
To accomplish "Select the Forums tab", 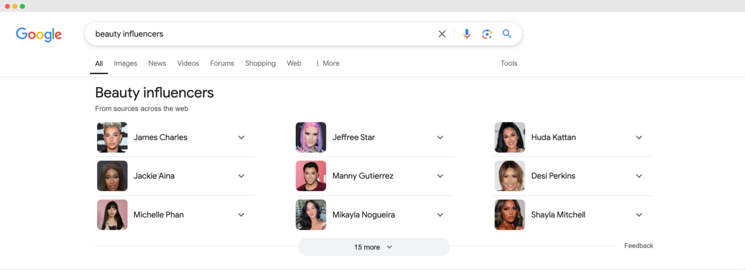I will 222,63.
